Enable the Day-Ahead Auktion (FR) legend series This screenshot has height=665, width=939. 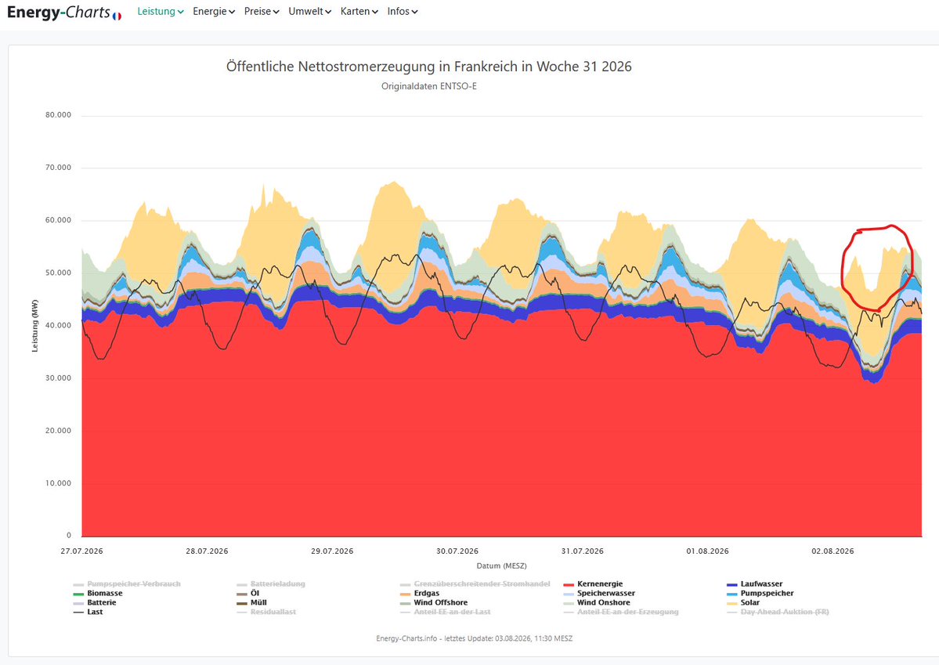pos(778,613)
